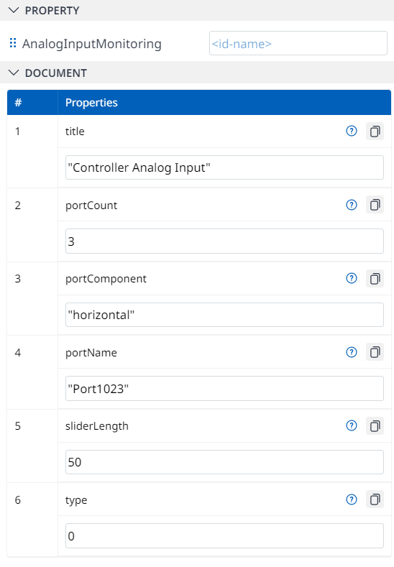This screenshot has width=394, height=567.
Task: Copy the portName property
Action: (375, 352)
